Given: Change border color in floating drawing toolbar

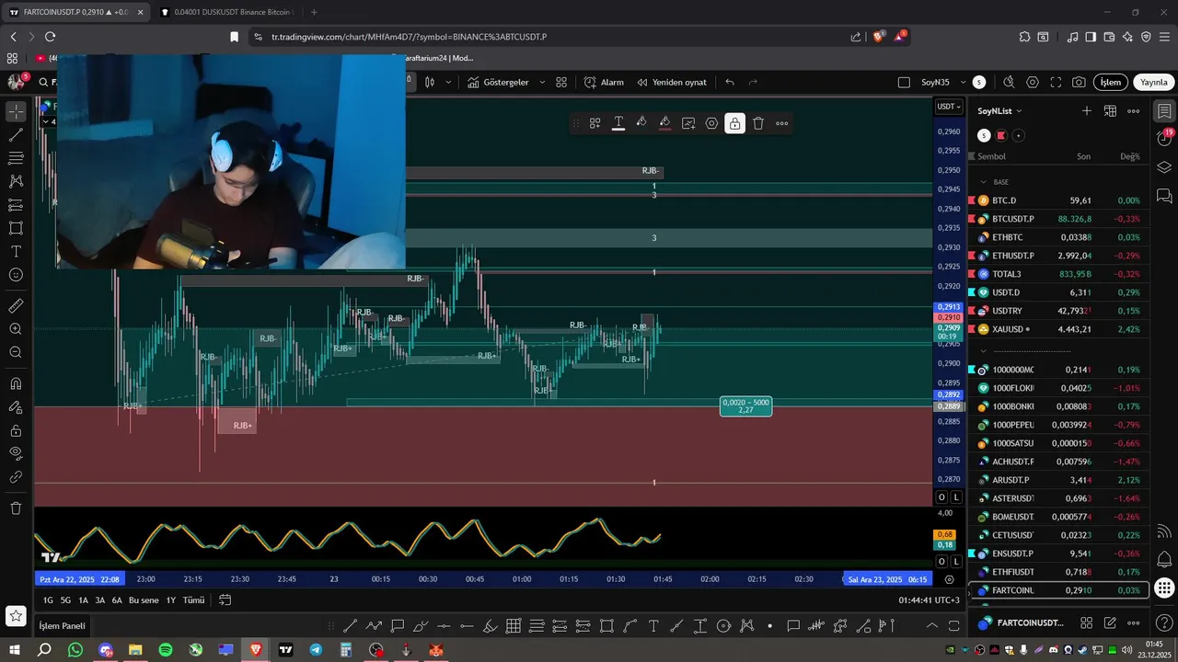Looking at the screenshot, I should click(x=664, y=123).
